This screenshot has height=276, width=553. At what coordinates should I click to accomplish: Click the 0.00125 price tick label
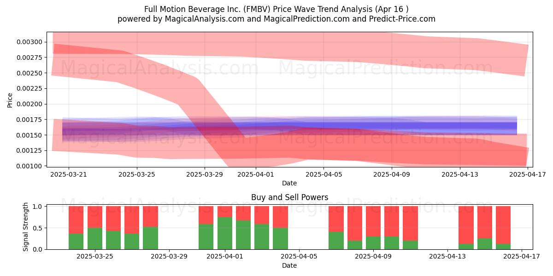tap(29, 150)
